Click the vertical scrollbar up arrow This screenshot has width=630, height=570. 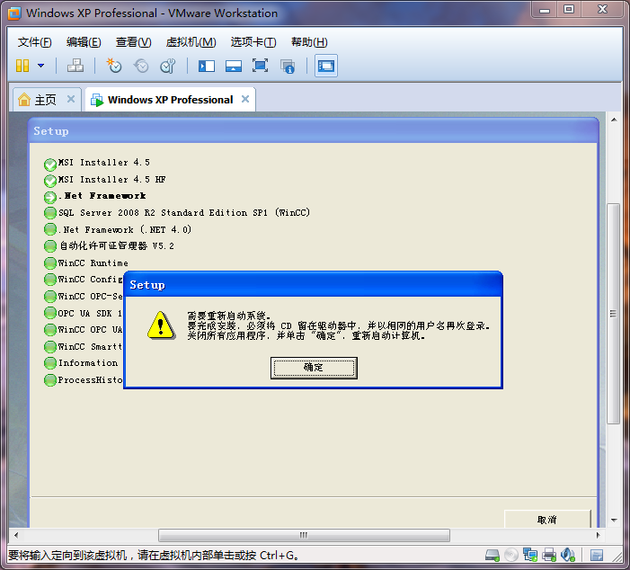614,120
